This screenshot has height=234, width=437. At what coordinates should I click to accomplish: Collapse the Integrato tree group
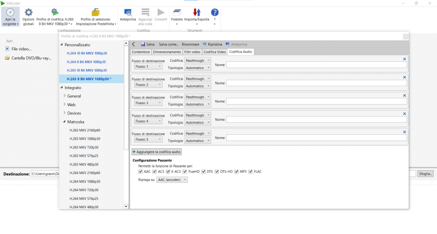coord(62,88)
